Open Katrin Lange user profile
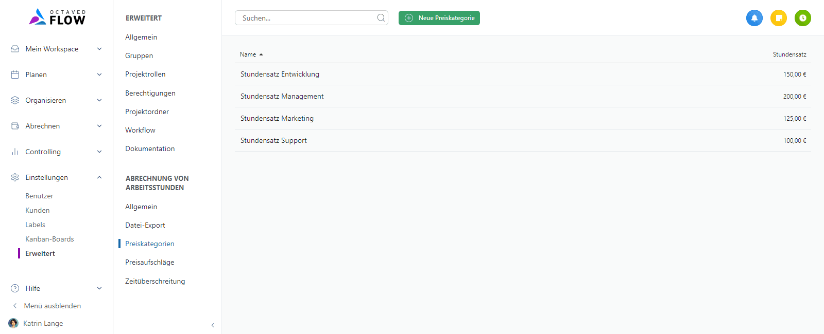Viewport: 824px width, 334px height. pos(43,323)
